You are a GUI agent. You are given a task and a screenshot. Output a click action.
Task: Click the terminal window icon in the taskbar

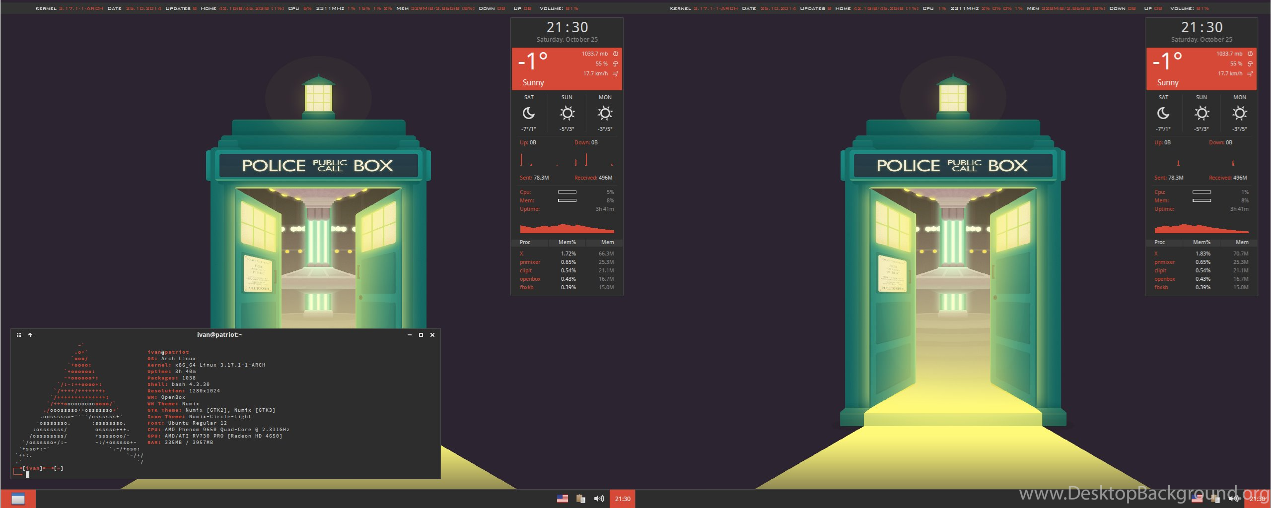pyautogui.click(x=18, y=499)
